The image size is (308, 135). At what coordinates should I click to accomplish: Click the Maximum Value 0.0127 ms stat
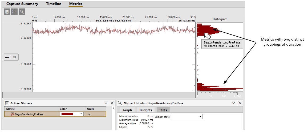pyautogui.click(x=136, y=120)
